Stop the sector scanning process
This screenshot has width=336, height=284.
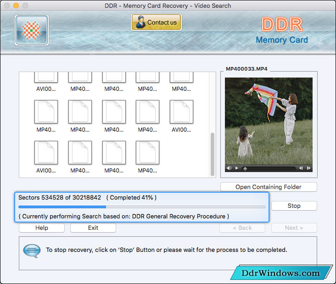[294, 206]
